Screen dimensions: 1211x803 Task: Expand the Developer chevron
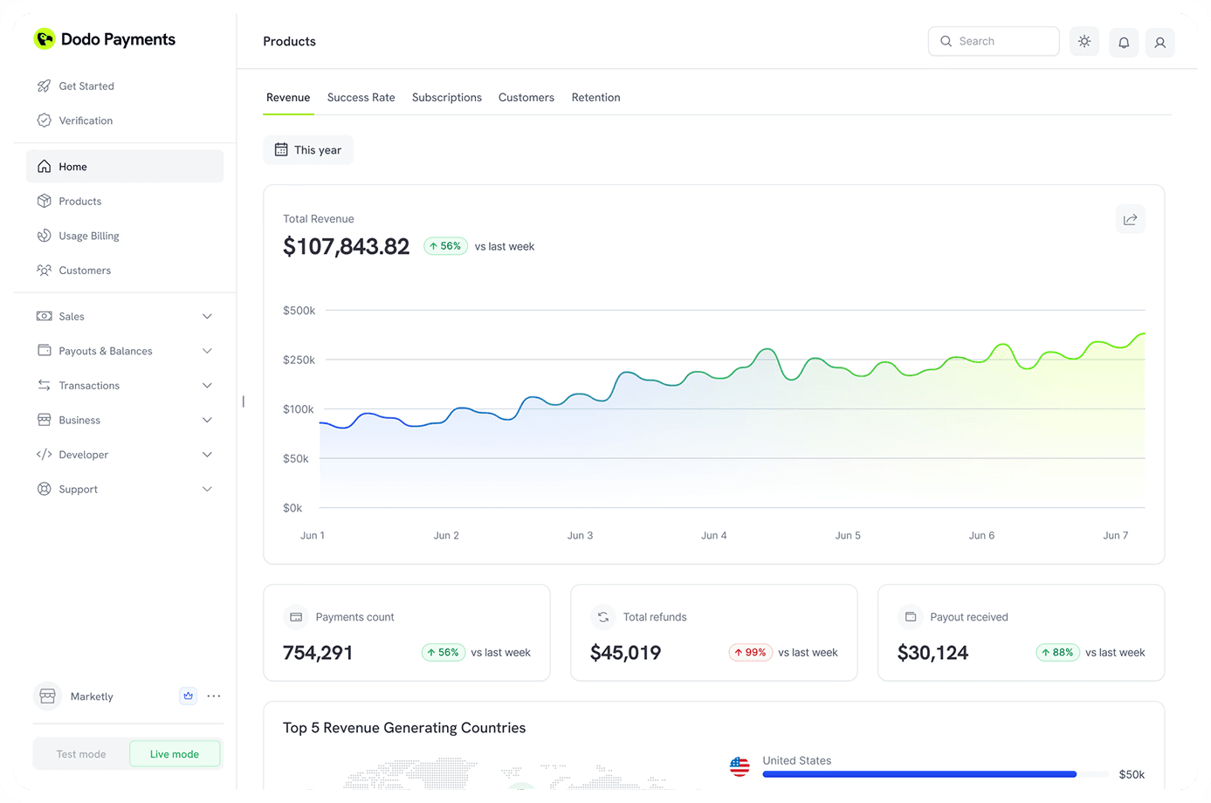[x=207, y=455]
